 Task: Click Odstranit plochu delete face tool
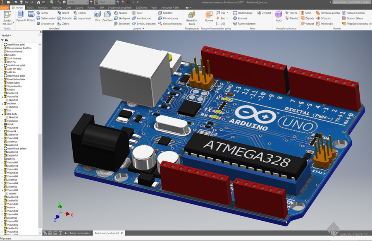[170, 24]
